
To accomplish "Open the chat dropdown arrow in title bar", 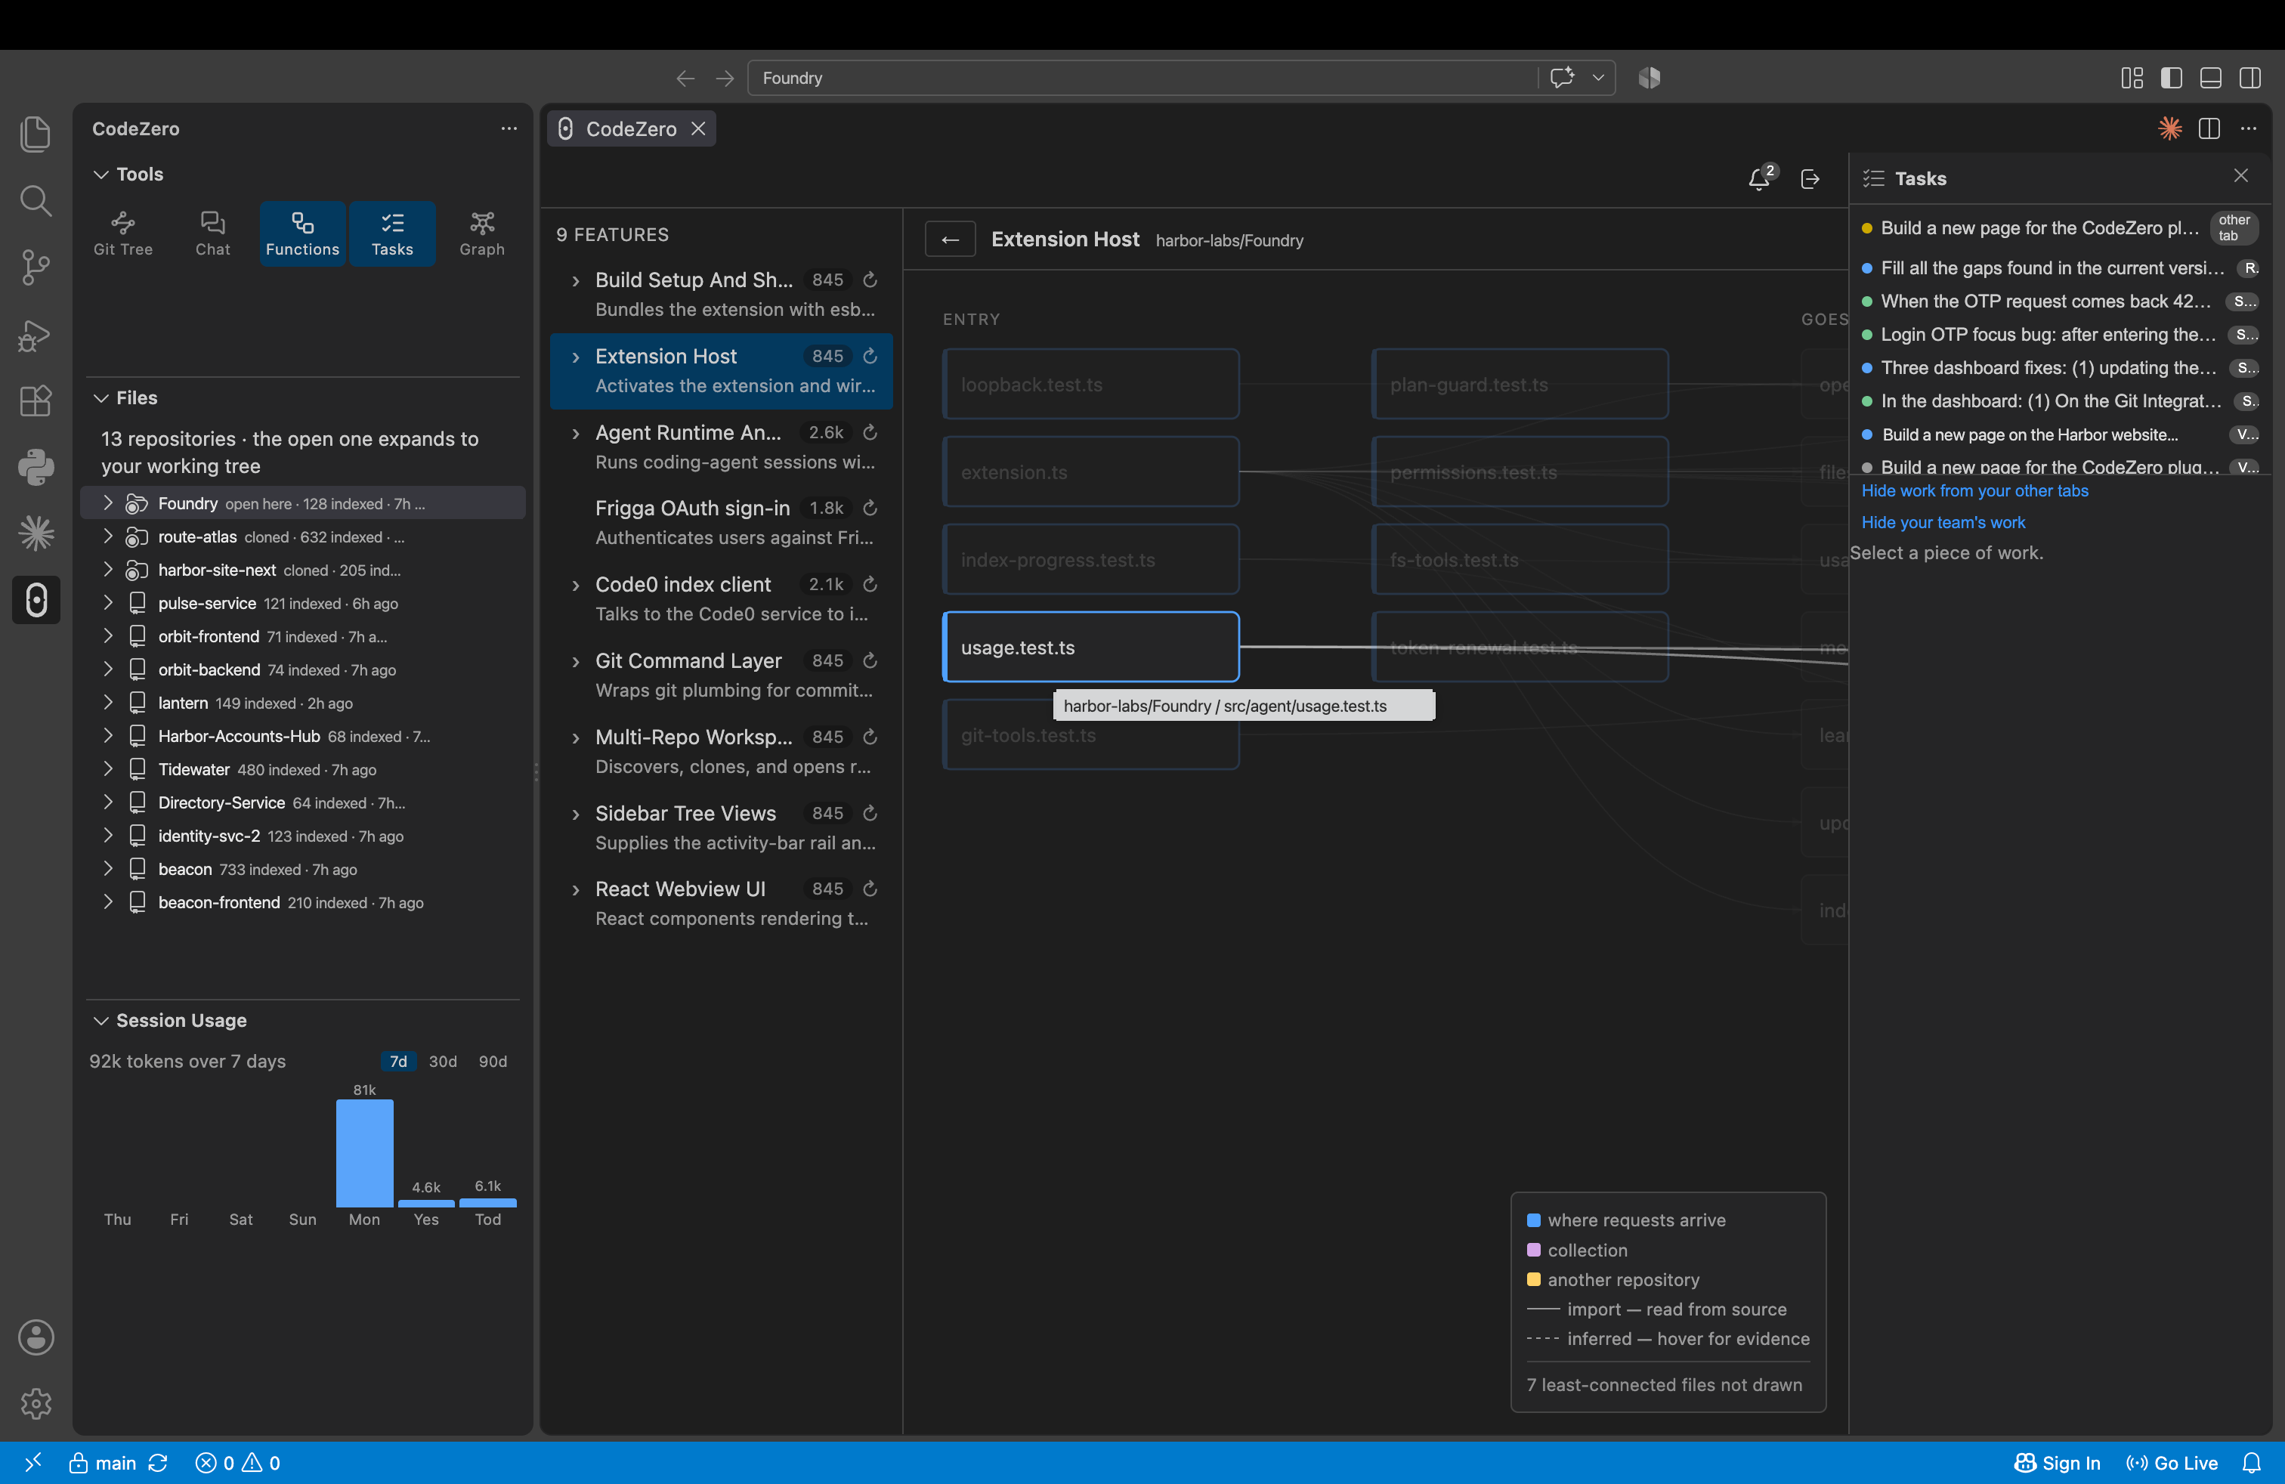I will pos(1599,78).
